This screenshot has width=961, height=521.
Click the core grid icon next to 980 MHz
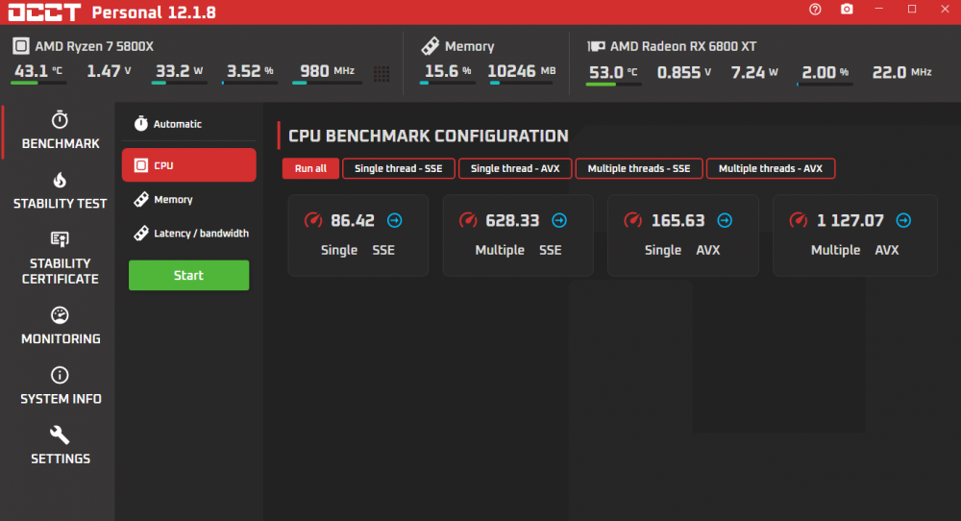(x=382, y=74)
